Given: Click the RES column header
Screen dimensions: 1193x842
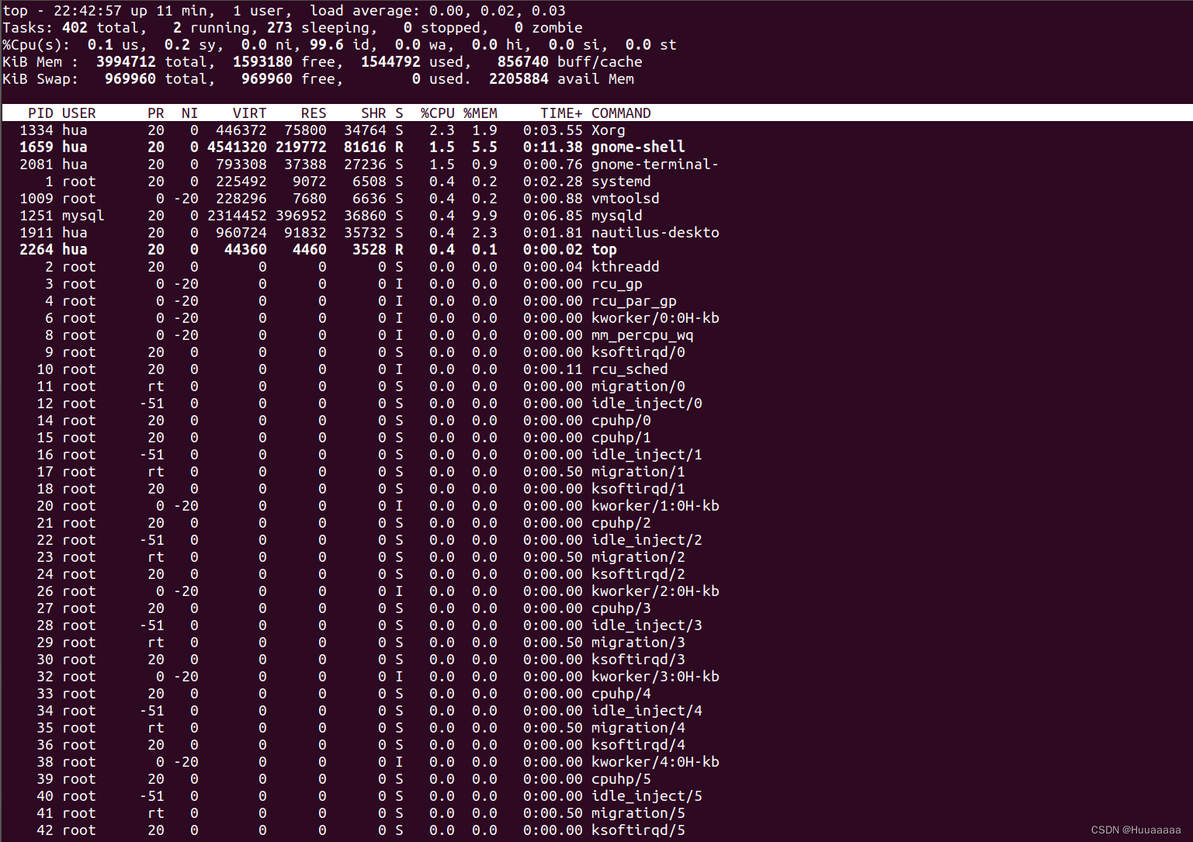Looking at the screenshot, I should coord(314,113).
